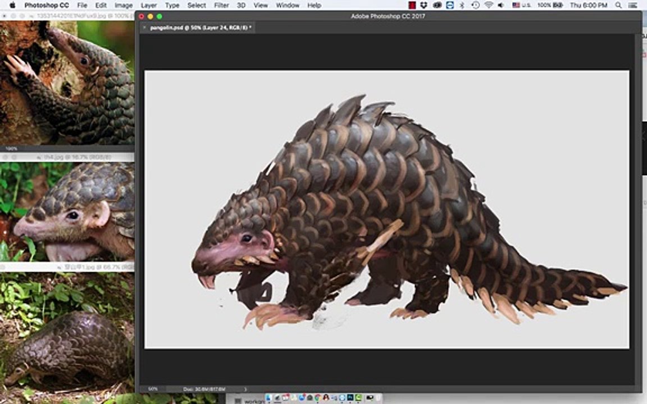The image size is (647, 404).
Task: Expand the status bar info arrow
Action: pos(245,389)
